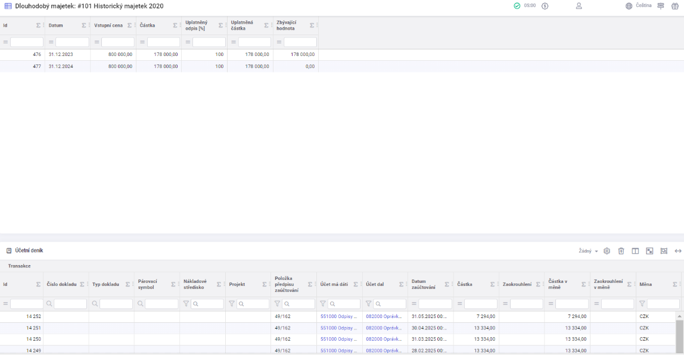Open Účetní deník grid settings gear
Screen dimensions: 684x355
click(x=607, y=251)
